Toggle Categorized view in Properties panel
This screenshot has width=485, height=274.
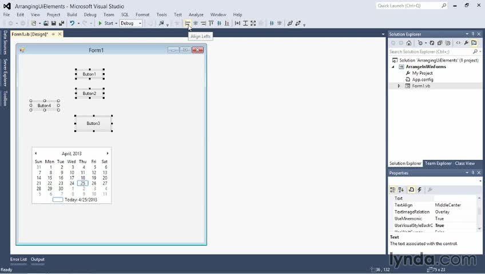pos(393,190)
